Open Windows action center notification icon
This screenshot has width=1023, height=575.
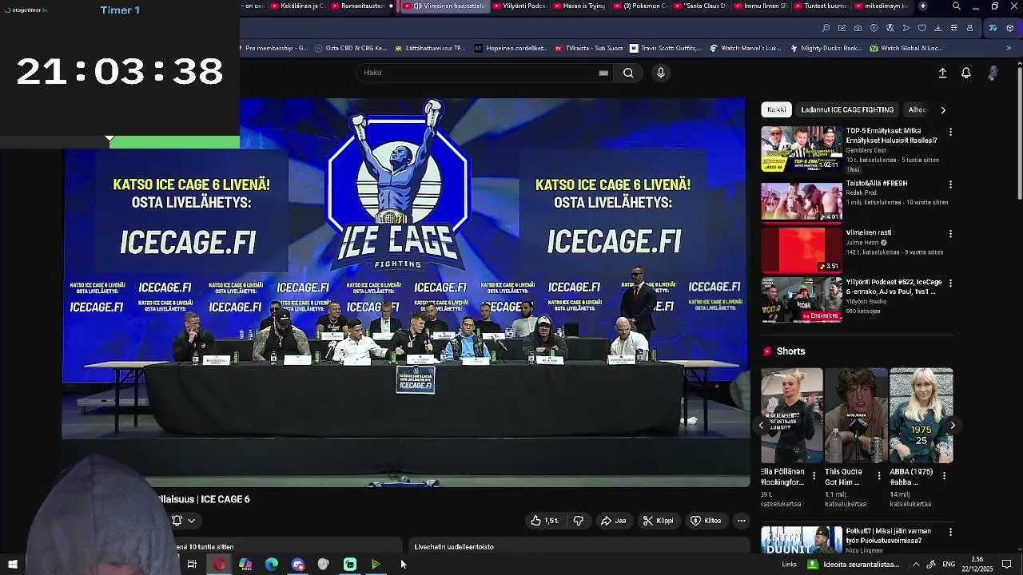(1006, 565)
